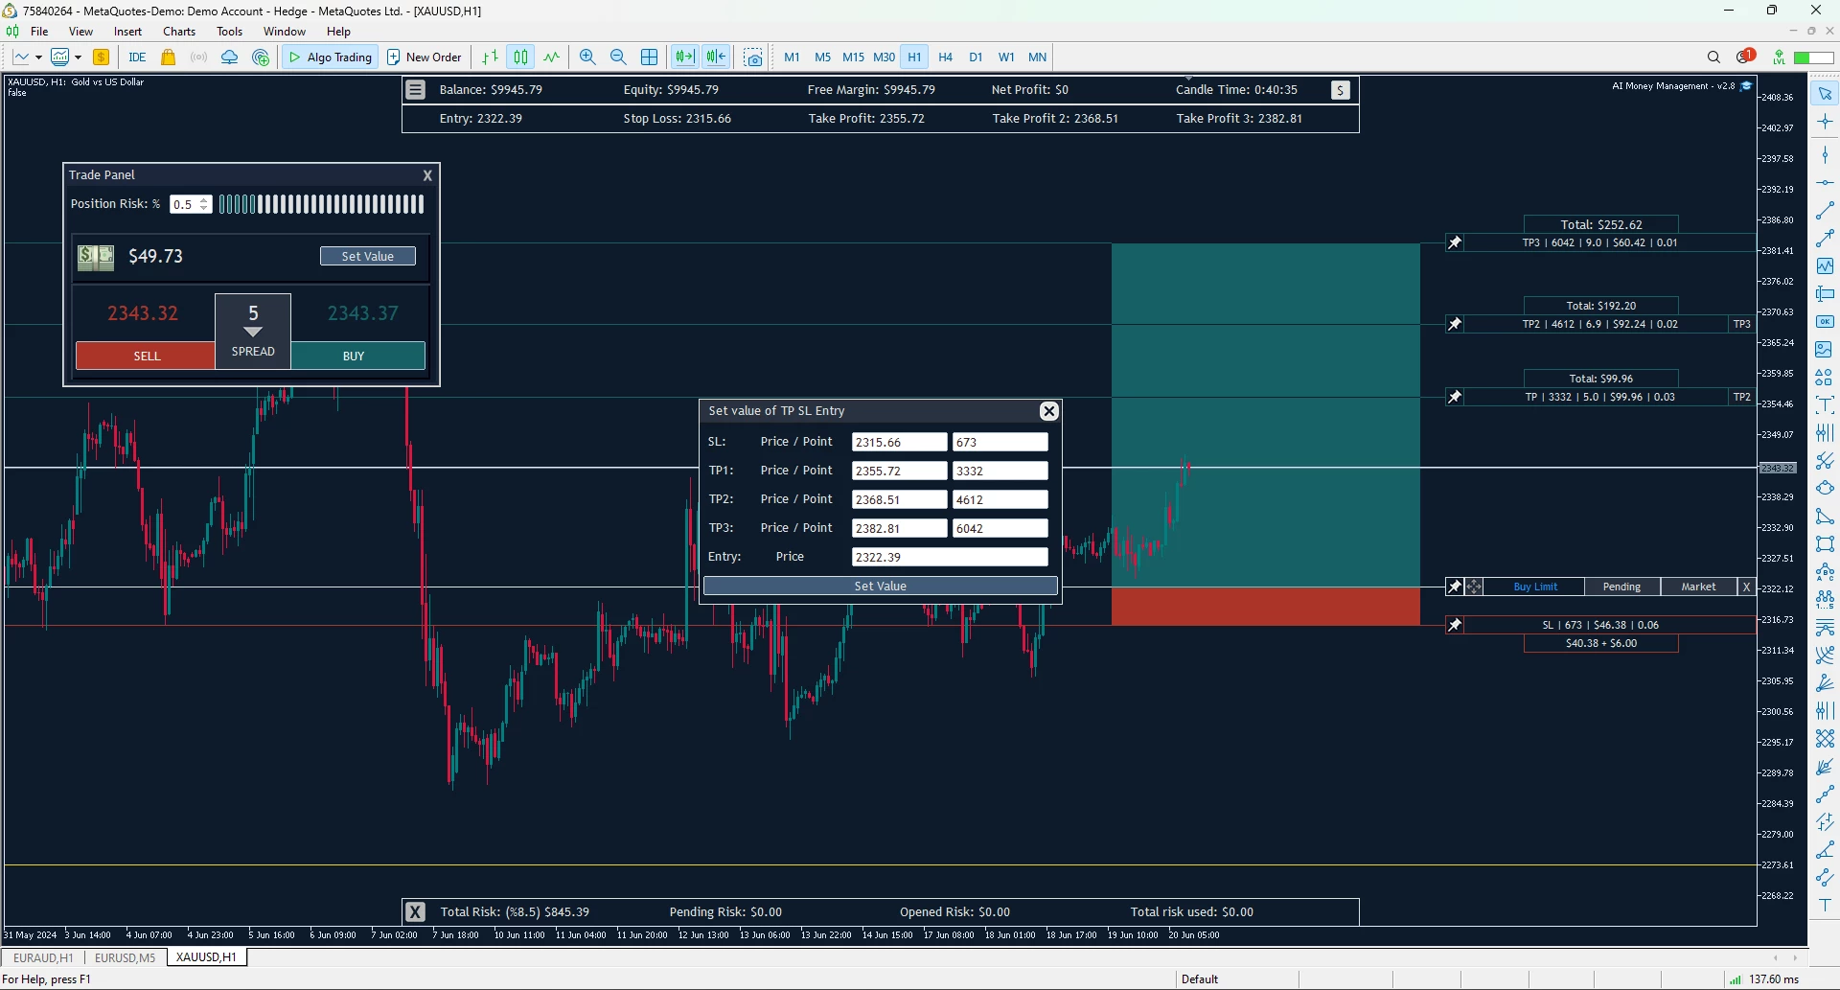
Task: Click the pin icon beside TP3 level
Action: pos(1455,243)
